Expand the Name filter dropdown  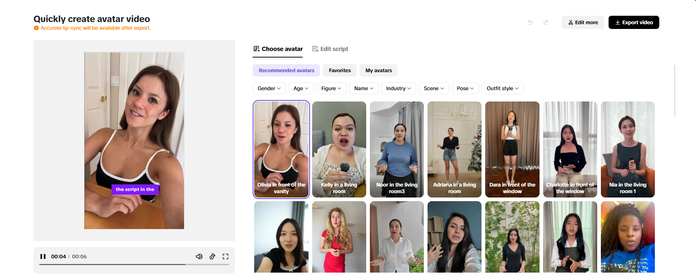point(364,88)
